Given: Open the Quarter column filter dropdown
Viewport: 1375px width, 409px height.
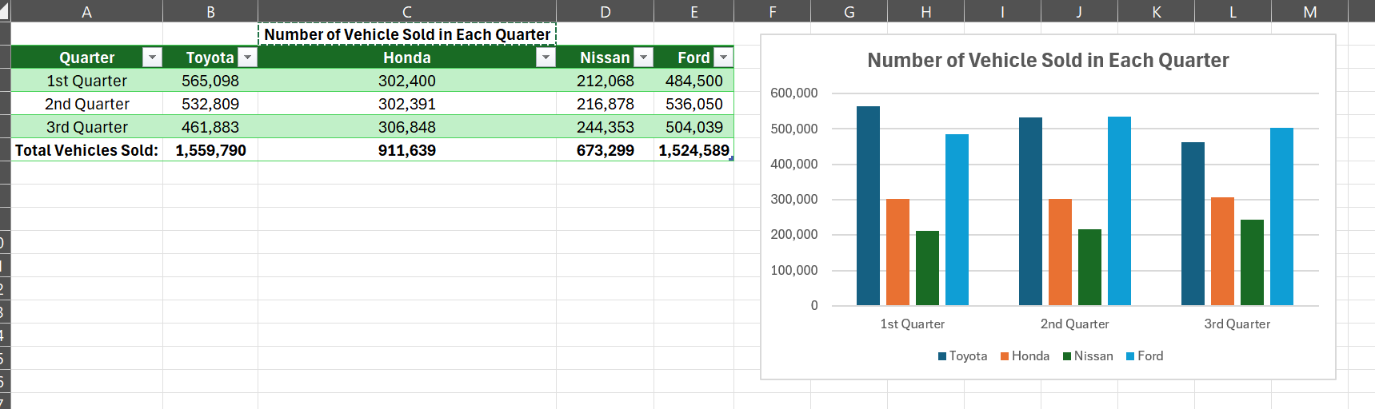Looking at the screenshot, I should tap(152, 58).
